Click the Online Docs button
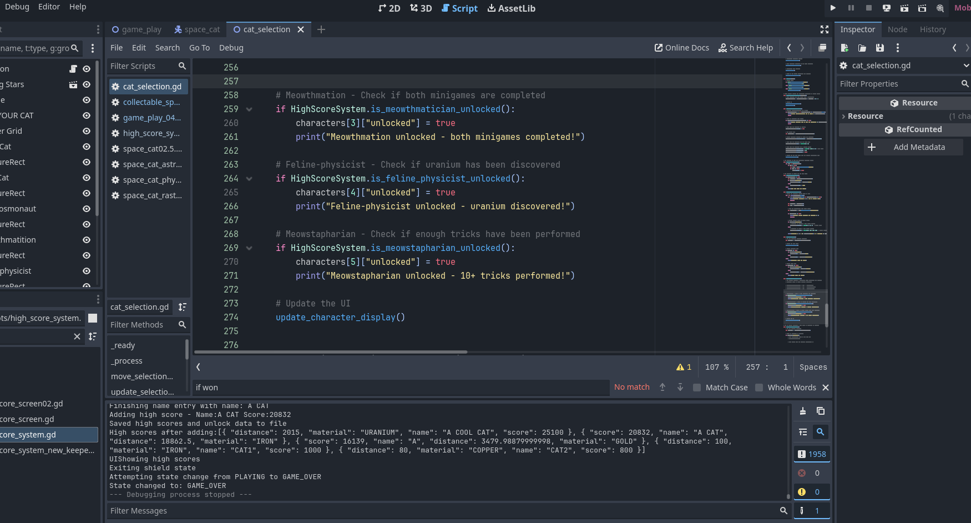 (682, 48)
